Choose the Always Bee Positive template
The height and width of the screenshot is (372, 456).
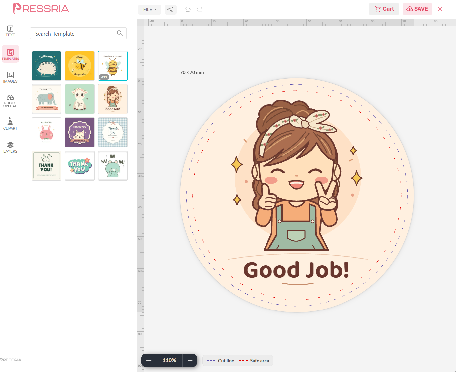[80, 66]
